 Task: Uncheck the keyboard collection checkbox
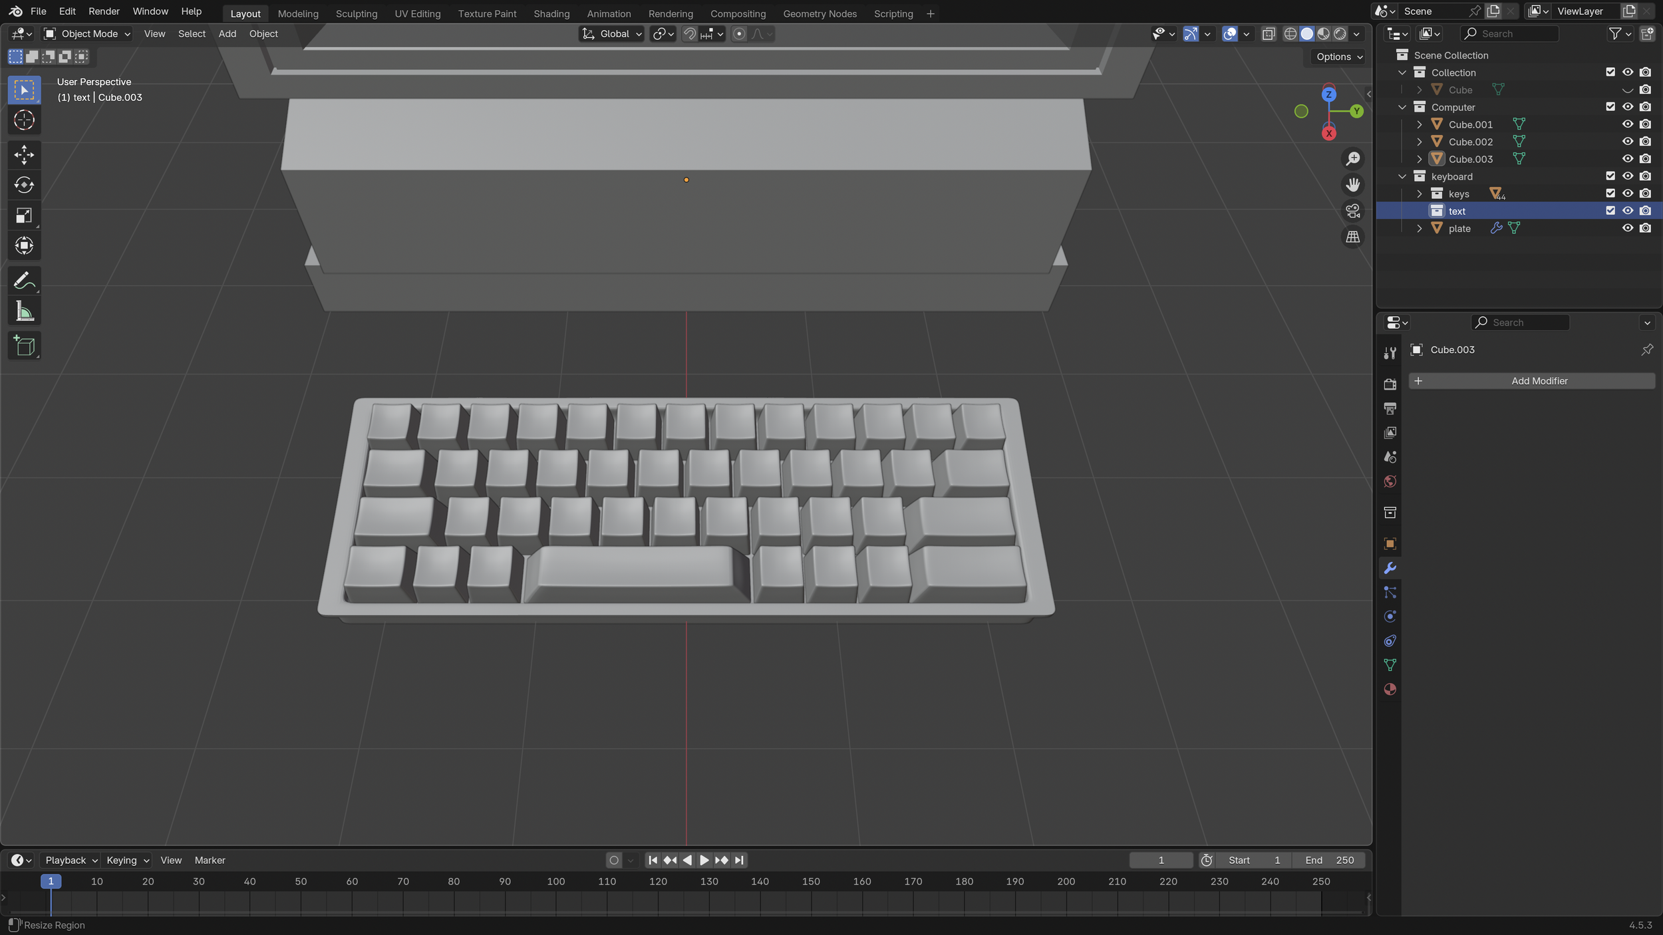(1610, 176)
